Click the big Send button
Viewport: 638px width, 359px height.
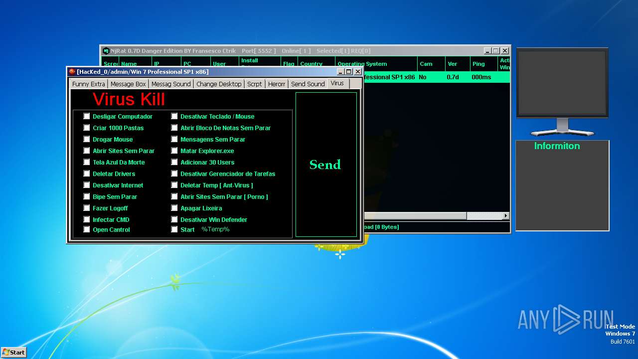click(326, 165)
